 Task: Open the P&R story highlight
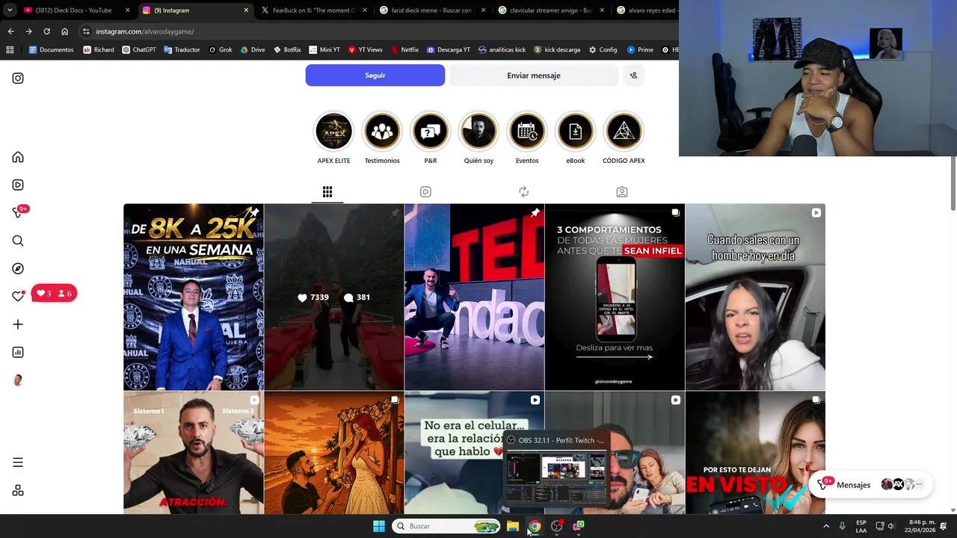(431, 132)
